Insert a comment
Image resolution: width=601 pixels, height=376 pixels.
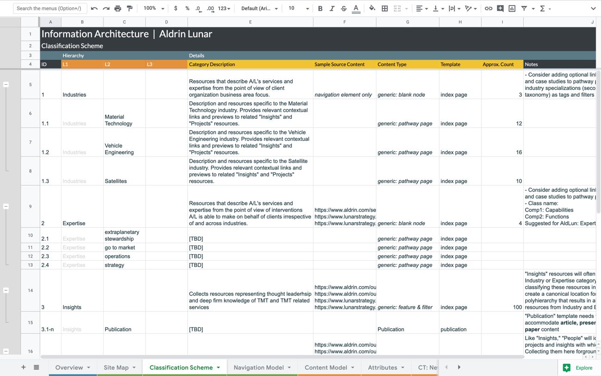coord(500,8)
